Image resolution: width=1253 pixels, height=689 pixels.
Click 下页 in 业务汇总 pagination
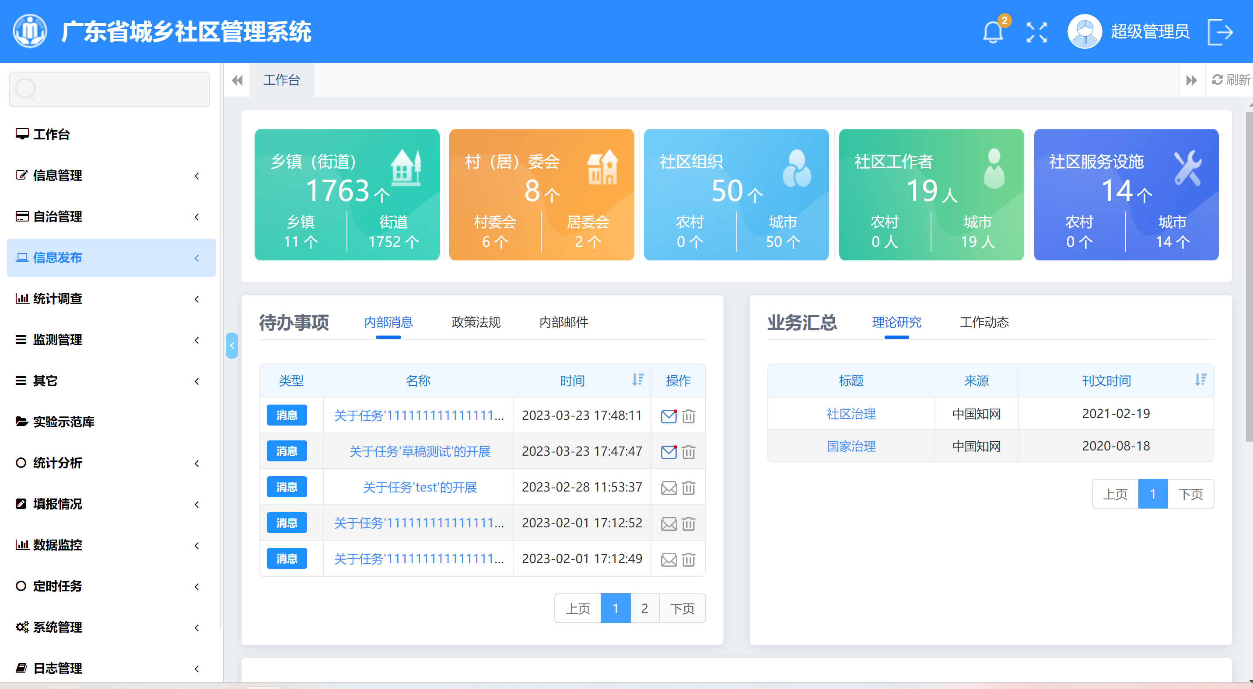click(x=1190, y=494)
